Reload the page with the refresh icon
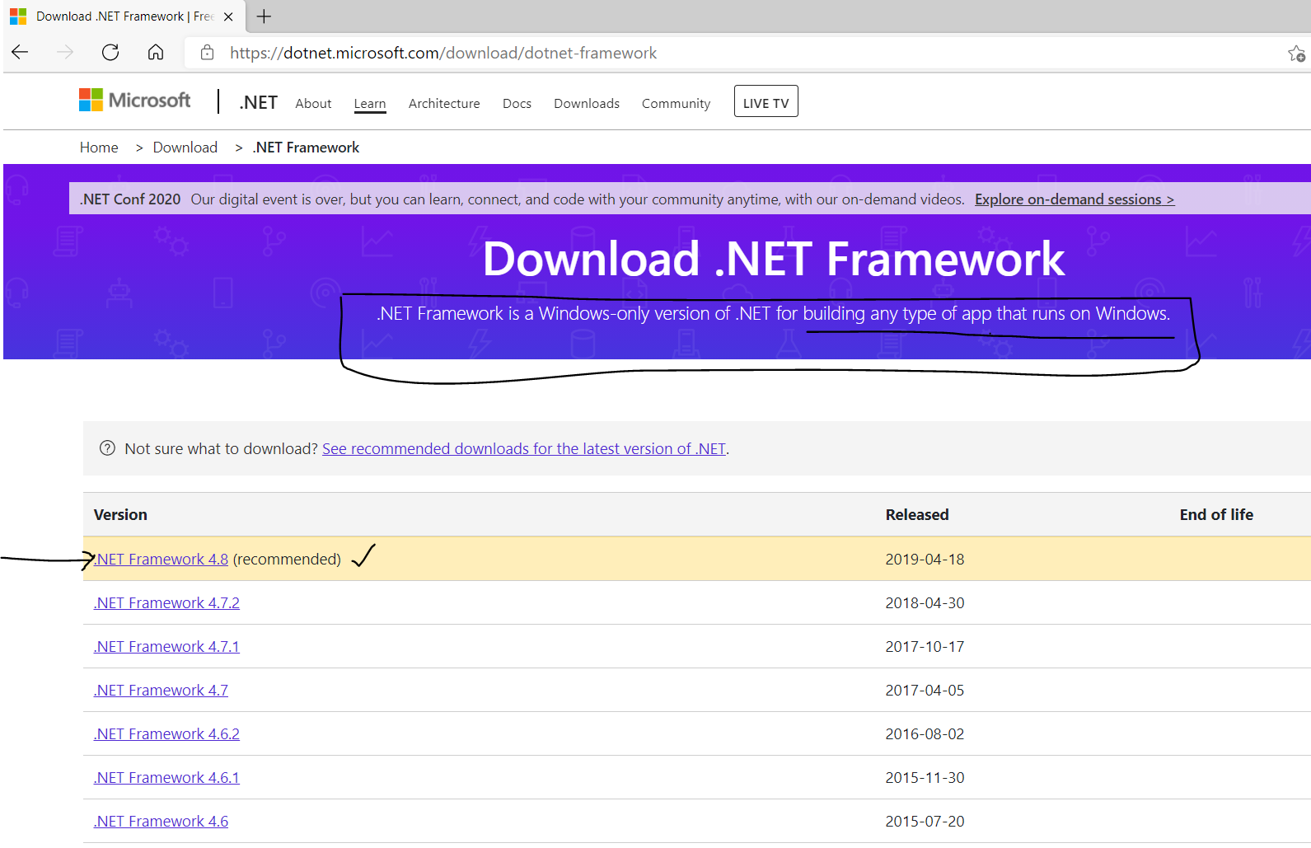This screenshot has height=848, width=1311. pyautogui.click(x=110, y=53)
